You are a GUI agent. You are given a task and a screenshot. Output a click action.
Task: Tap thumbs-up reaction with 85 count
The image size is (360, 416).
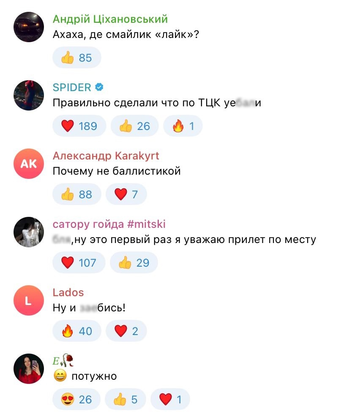(77, 57)
